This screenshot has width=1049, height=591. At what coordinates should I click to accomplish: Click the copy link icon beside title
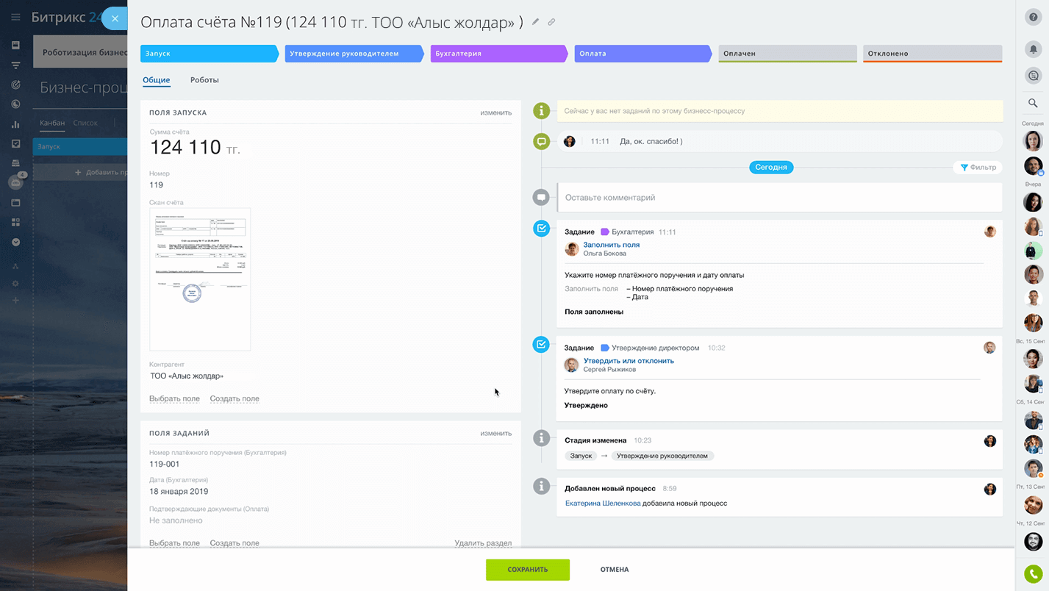[551, 22]
